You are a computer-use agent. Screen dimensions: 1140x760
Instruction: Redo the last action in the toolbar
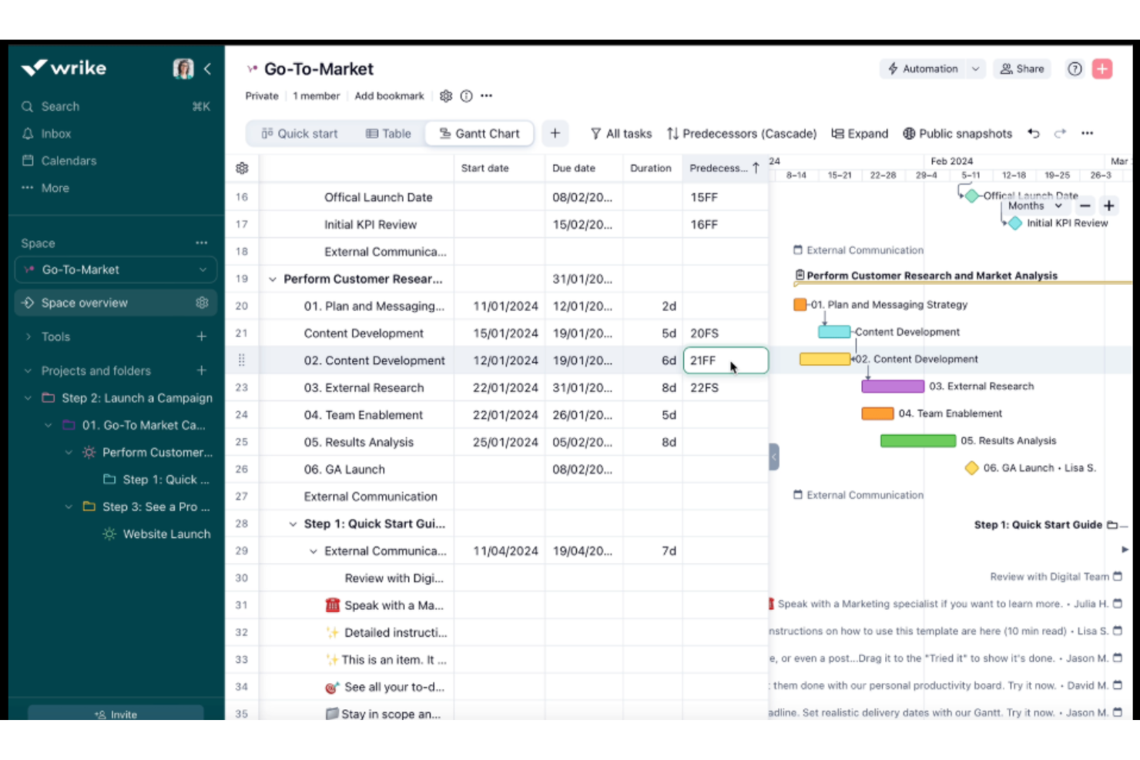click(1058, 133)
